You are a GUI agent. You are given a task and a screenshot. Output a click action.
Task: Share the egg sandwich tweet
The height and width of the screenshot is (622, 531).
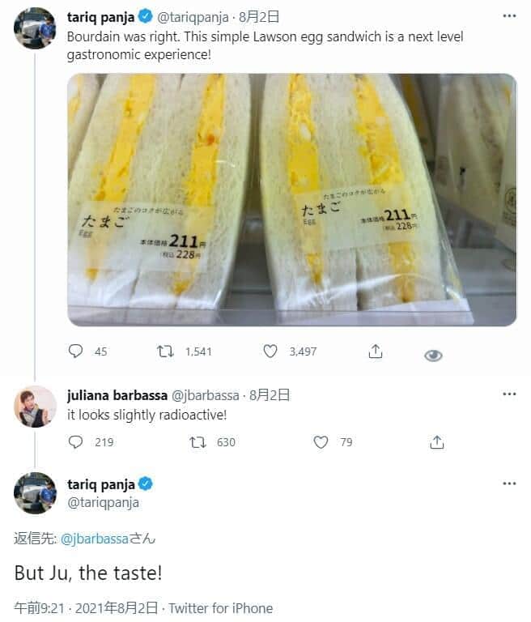(x=375, y=351)
